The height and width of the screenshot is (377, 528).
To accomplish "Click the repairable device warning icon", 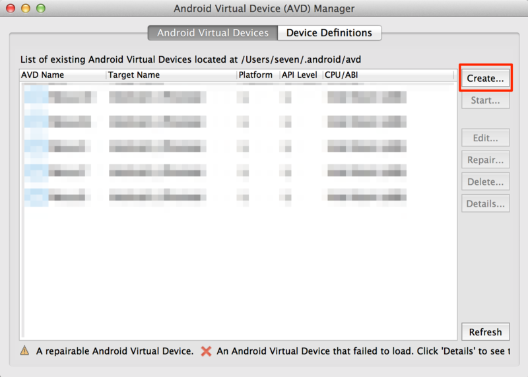I will coord(24,351).
